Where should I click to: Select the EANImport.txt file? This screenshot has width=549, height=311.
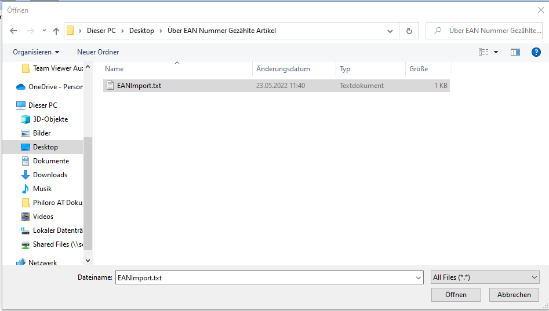pyautogui.click(x=139, y=86)
